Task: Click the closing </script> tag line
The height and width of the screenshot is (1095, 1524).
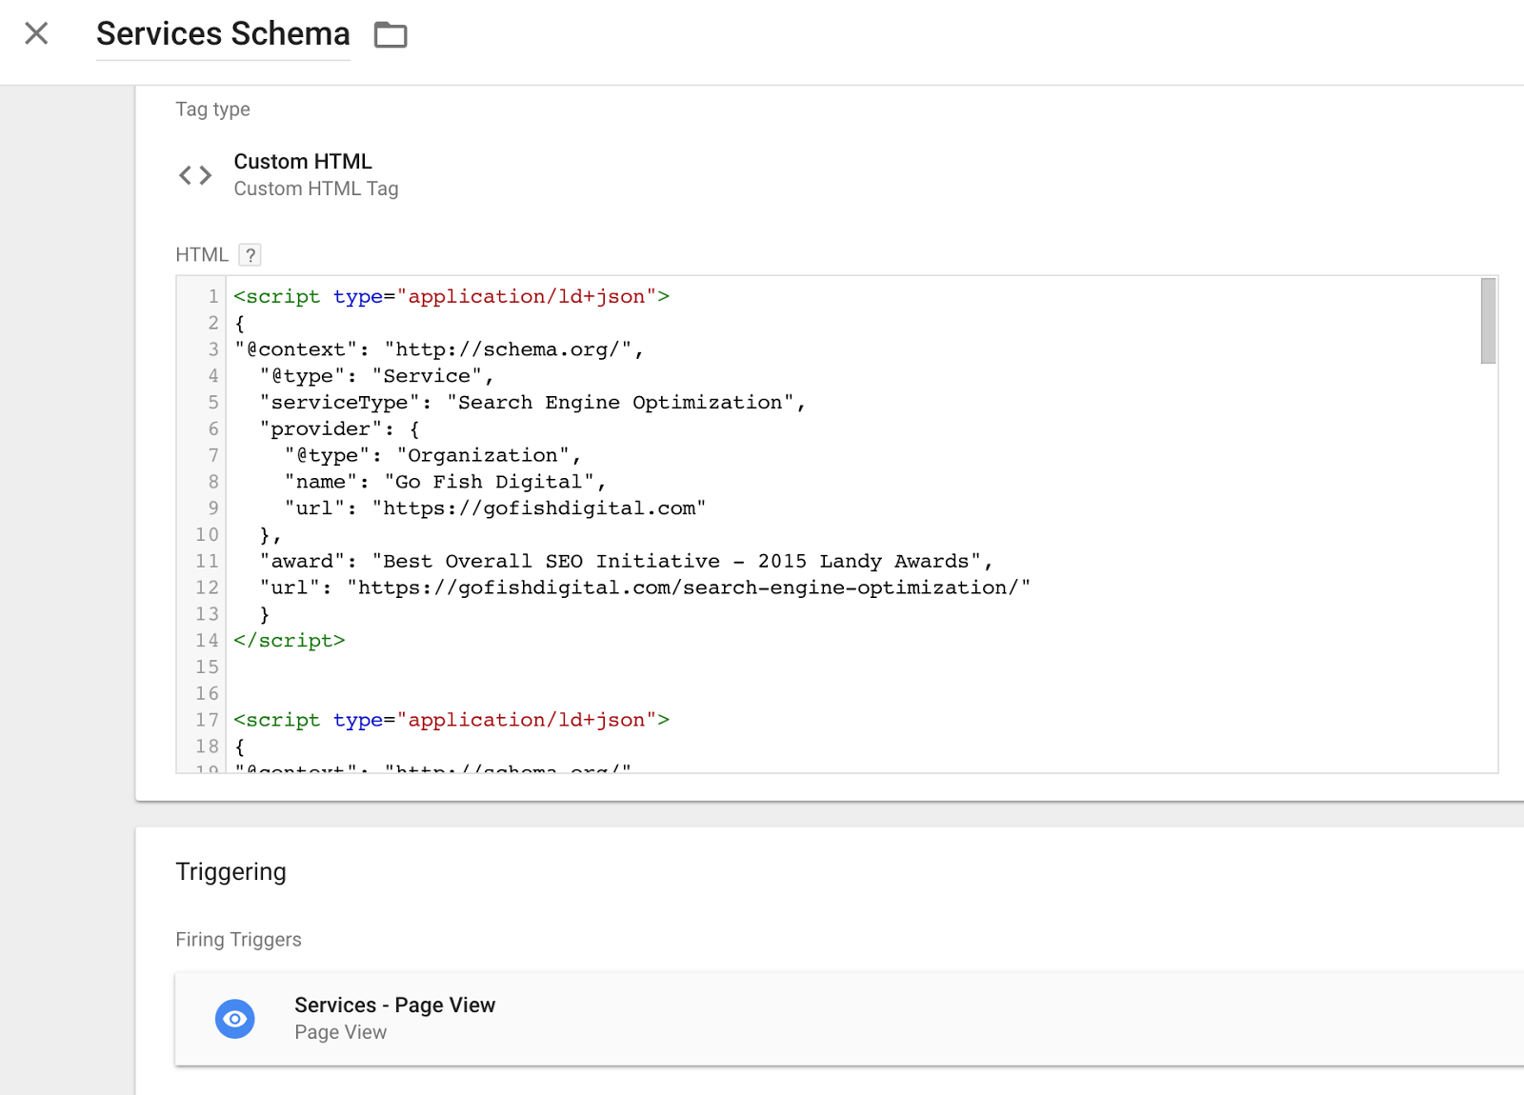Action: click(290, 641)
